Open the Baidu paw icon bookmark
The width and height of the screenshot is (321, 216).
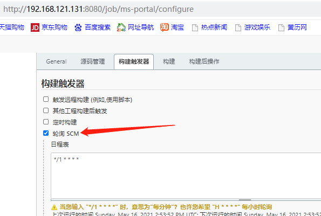[78, 27]
